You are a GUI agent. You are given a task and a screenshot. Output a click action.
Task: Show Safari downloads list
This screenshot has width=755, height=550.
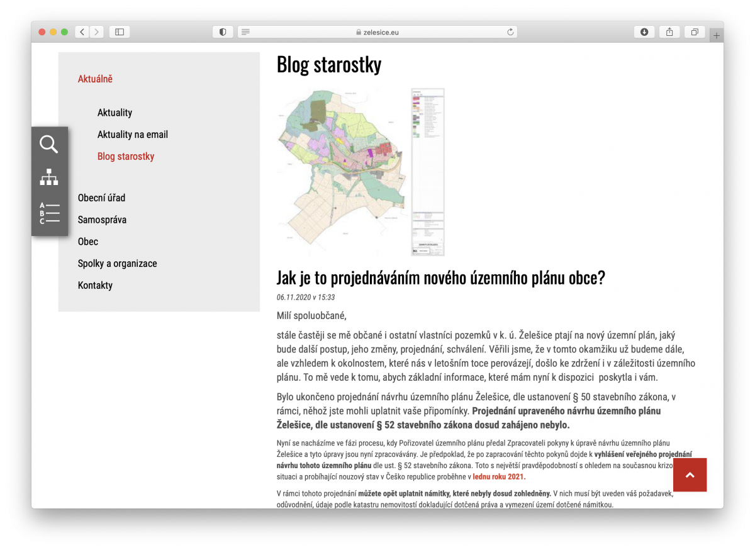tap(644, 32)
